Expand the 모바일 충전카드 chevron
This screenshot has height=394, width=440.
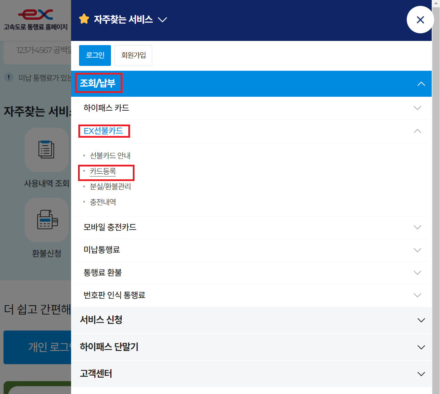tap(417, 228)
